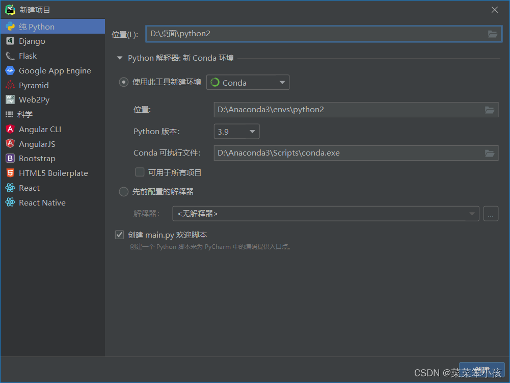510x383 pixels.
Task: Click the React project icon
Action: [x=10, y=188]
